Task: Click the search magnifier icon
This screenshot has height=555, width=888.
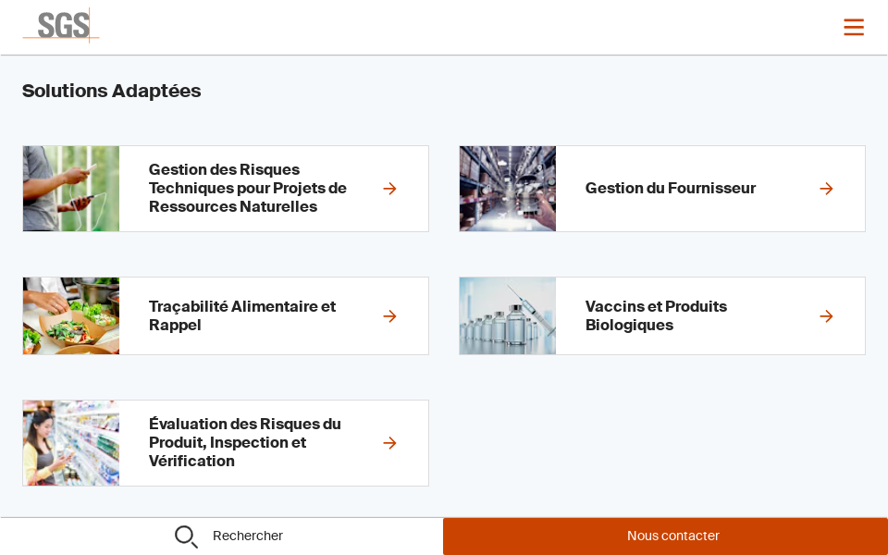Action: click(x=186, y=536)
